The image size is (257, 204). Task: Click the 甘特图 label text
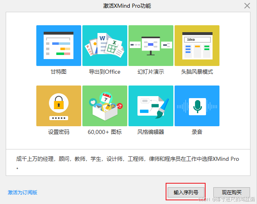coord(58,72)
